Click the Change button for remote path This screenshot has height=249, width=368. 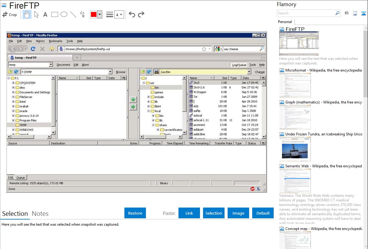click(x=260, y=72)
